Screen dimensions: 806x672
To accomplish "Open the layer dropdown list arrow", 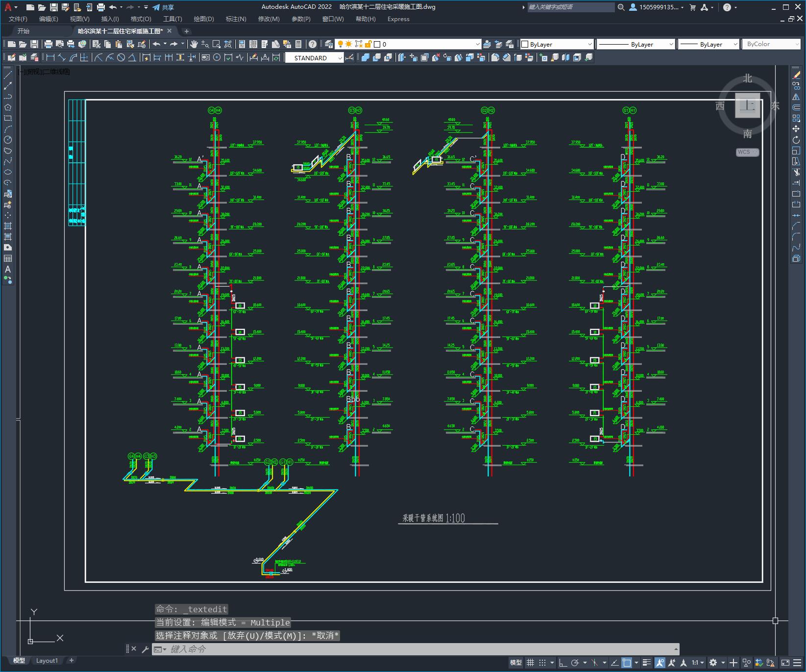I will coord(478,44).
